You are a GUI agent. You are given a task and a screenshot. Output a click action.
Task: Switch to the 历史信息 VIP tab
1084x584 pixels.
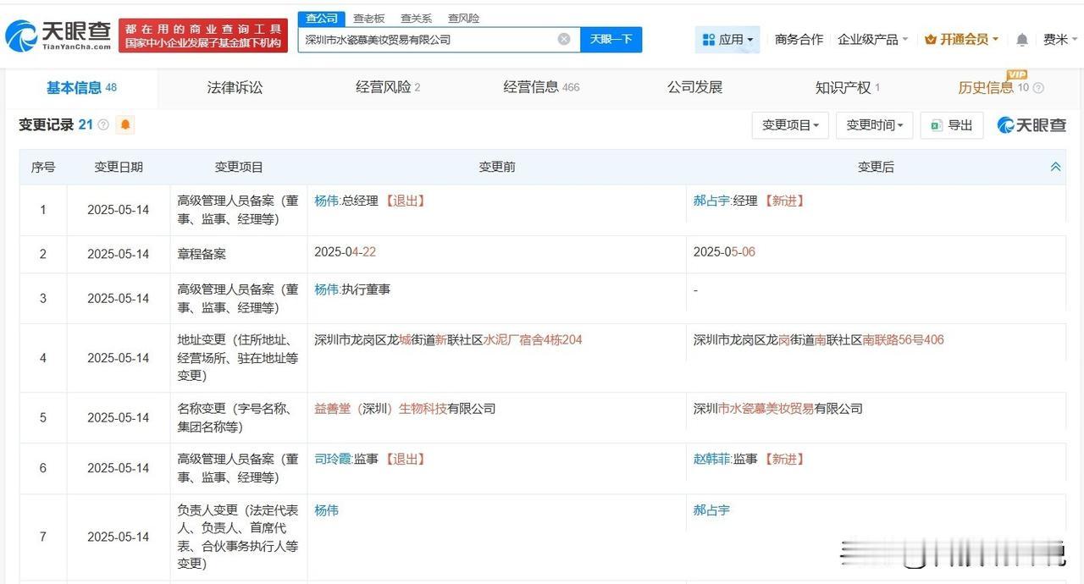pyautogui.click(x=993, y=87)
